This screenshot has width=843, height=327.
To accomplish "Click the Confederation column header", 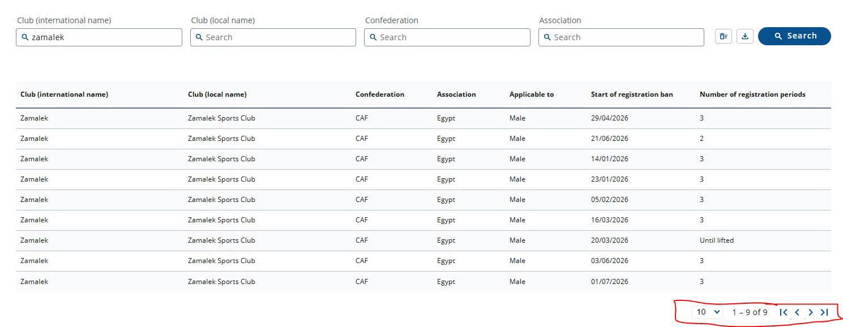I will 380,94.
